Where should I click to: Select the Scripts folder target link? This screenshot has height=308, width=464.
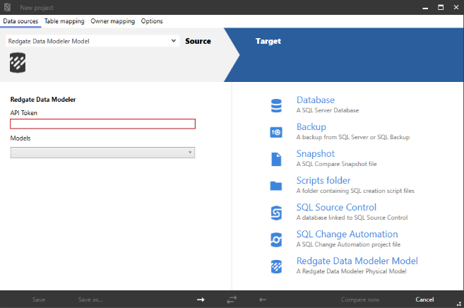323,181
